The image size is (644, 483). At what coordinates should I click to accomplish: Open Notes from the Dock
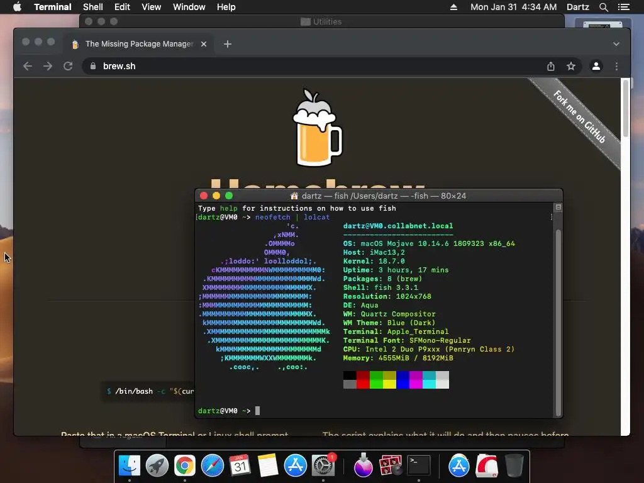coord(268,465)
